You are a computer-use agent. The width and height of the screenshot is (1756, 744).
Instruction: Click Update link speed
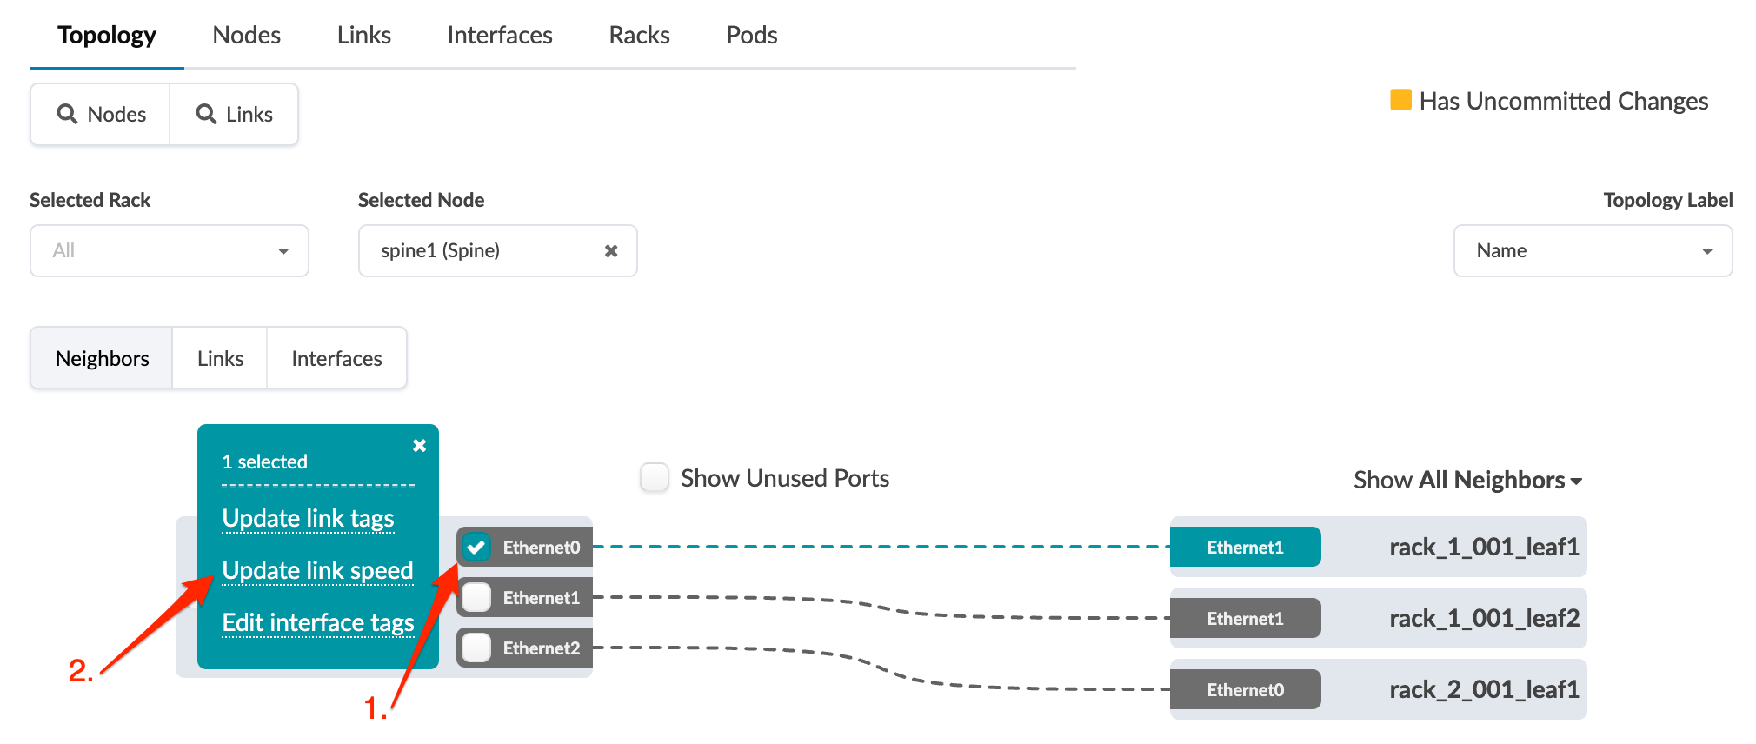click(317, 570)
